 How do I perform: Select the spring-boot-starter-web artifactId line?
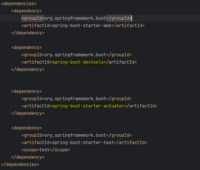[x=83, y=26]
